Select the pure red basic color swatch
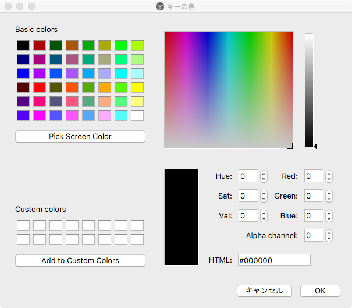 (40, 87)
